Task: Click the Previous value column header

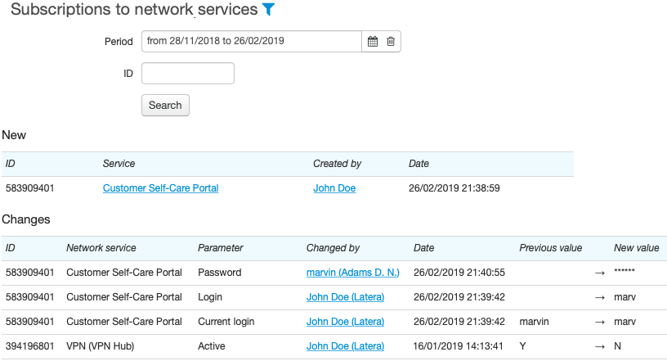Action: point(550,248)
